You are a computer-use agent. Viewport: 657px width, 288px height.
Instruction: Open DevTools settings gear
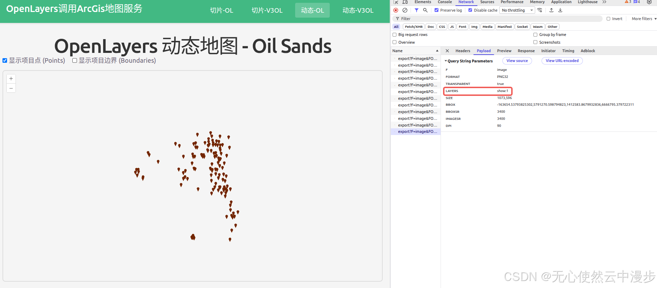(x=649, y=2)
